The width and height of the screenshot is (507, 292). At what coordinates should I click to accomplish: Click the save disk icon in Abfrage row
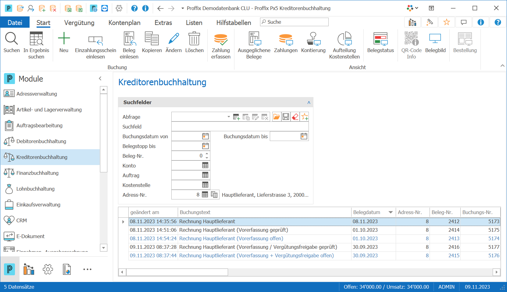pos(286,117)
